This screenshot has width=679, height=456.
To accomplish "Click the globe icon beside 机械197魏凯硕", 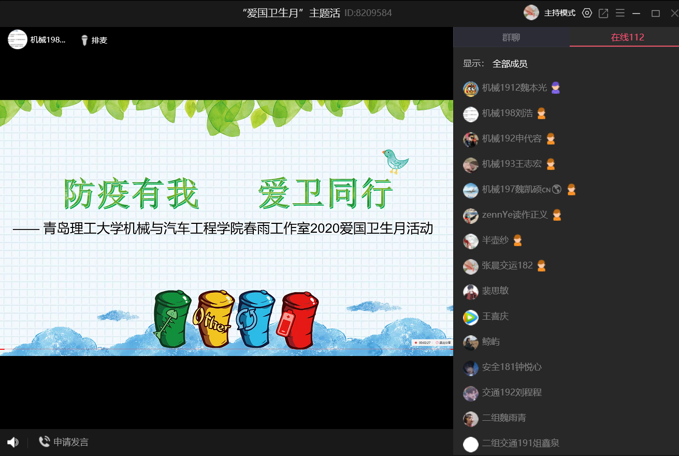I will [557, 190].
